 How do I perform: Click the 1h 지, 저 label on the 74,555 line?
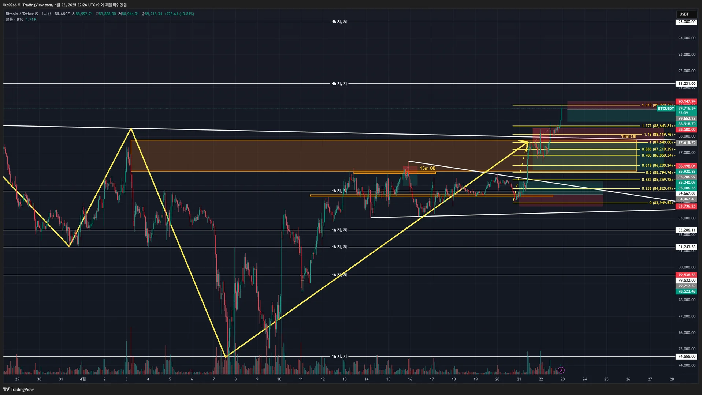[x=339, y=357]
